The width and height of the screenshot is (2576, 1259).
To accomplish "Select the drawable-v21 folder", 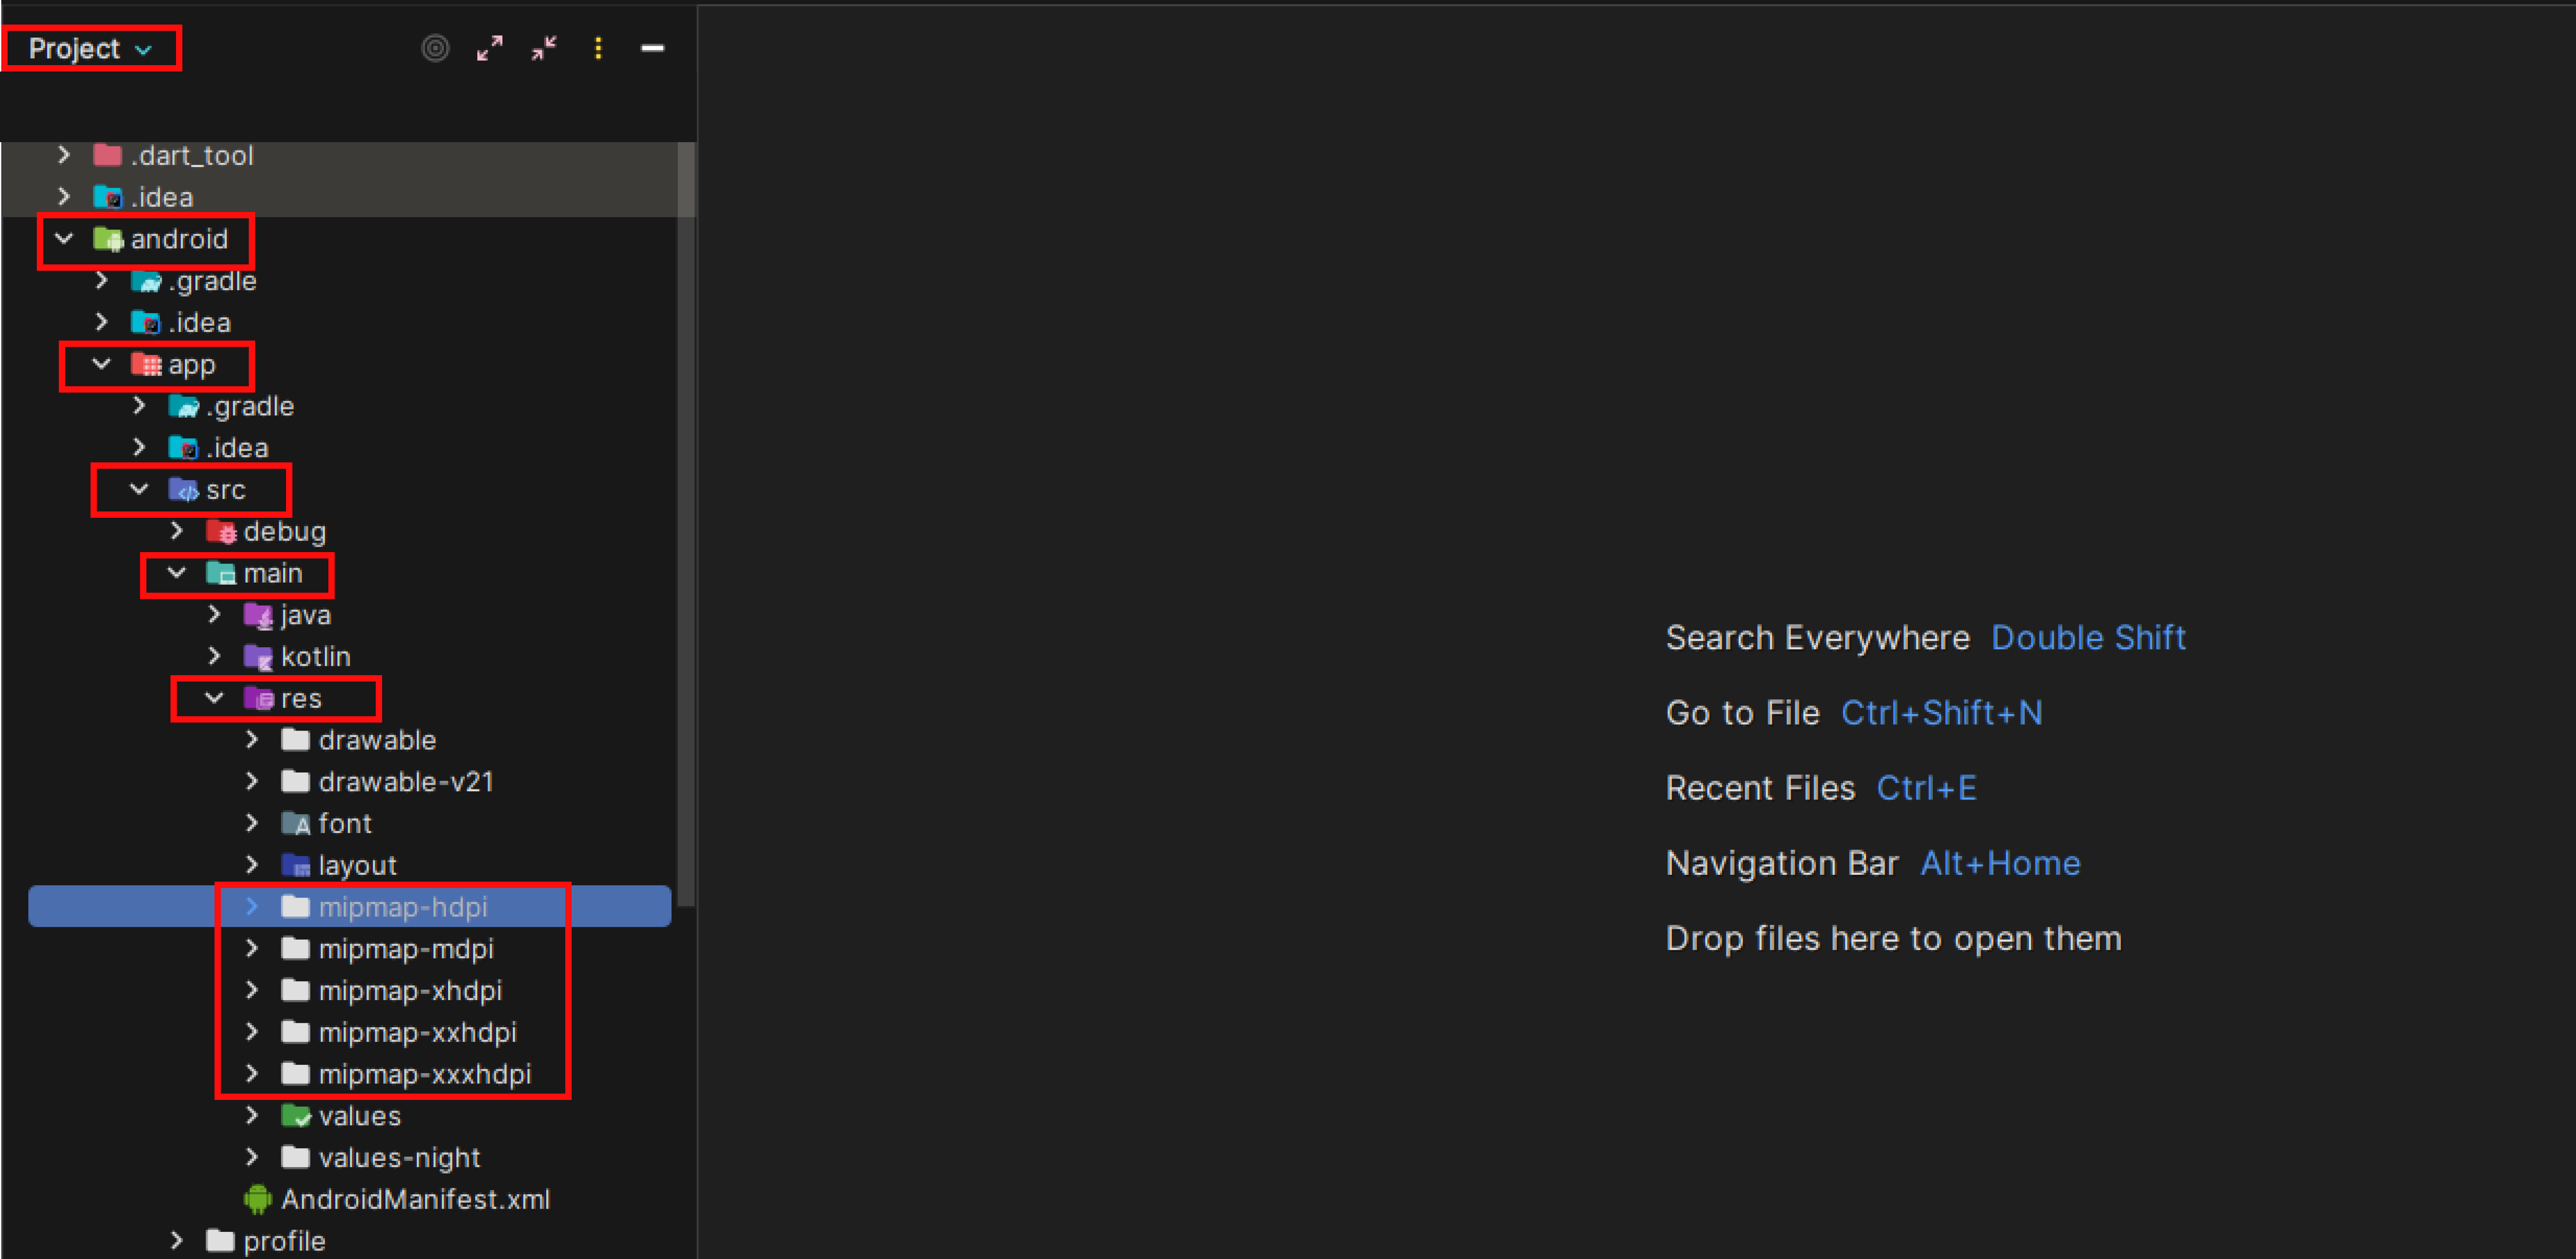I will click(x=405, y=782).
